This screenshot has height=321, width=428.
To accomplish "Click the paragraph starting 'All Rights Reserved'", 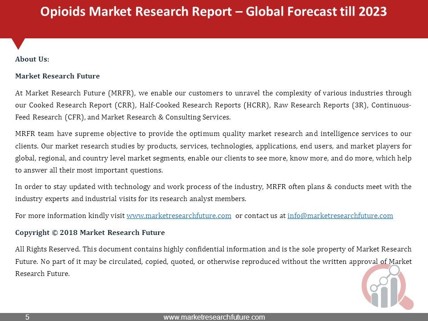I will point(213,261).
